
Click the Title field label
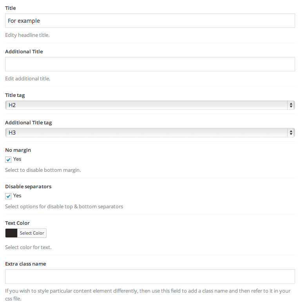(11, 8)
